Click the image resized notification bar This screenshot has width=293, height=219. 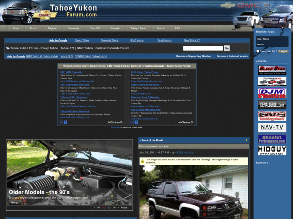point(193,161)
